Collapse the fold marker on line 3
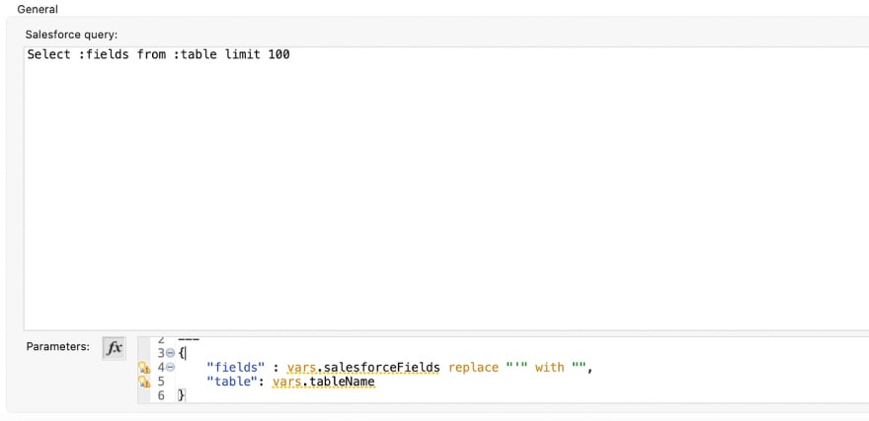This screenshot has height=421, width=869. [171, 353]
